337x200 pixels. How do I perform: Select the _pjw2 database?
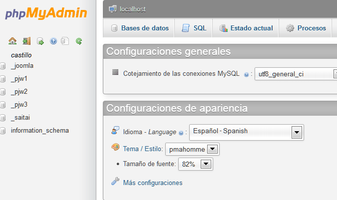click(x=19, y=92)
